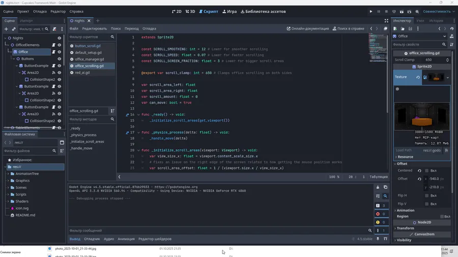The height and width of the screenshot is (257, 458).
Task: Enable the Centered checkbox
Action: [427, 171]
